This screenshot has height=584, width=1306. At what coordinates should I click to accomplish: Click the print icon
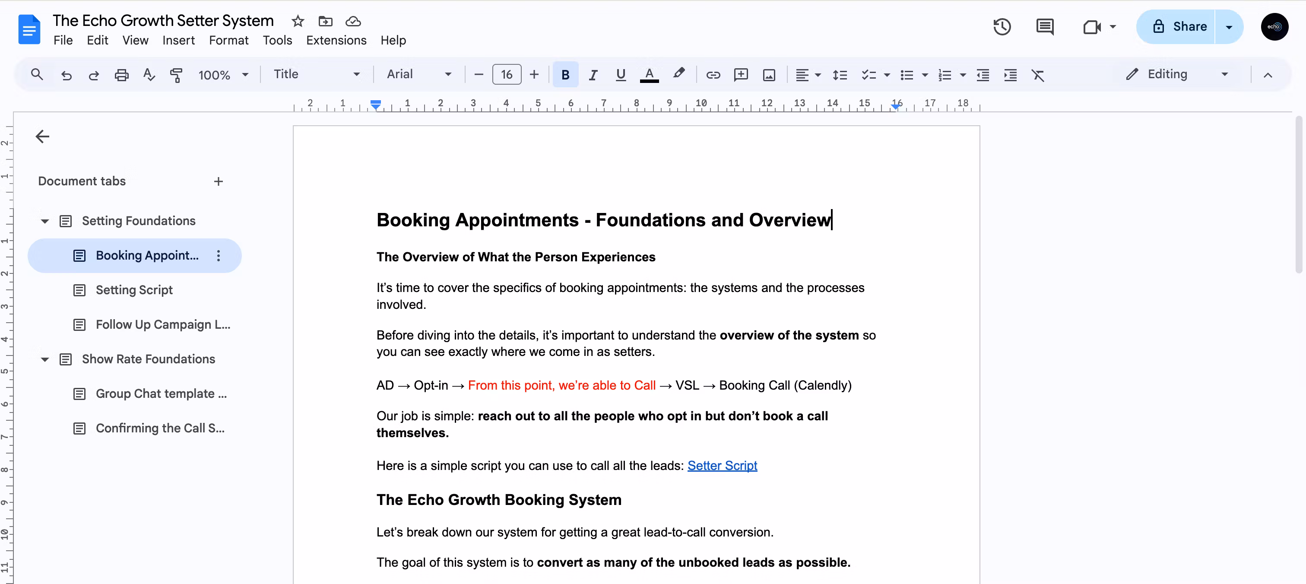click(x=121, y=75)
